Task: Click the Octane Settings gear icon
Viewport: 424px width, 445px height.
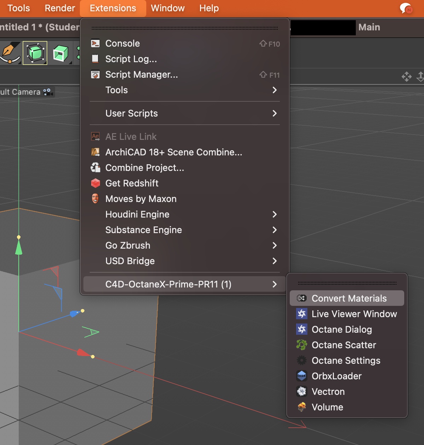Action: click(302, 360)
